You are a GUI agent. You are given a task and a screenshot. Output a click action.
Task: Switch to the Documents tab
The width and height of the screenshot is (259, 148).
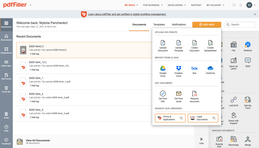139,25
